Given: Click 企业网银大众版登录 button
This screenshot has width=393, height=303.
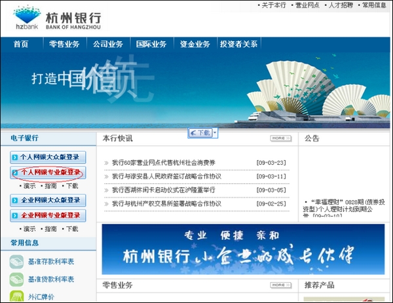Looking at the screenshot, I should [48, 200].
